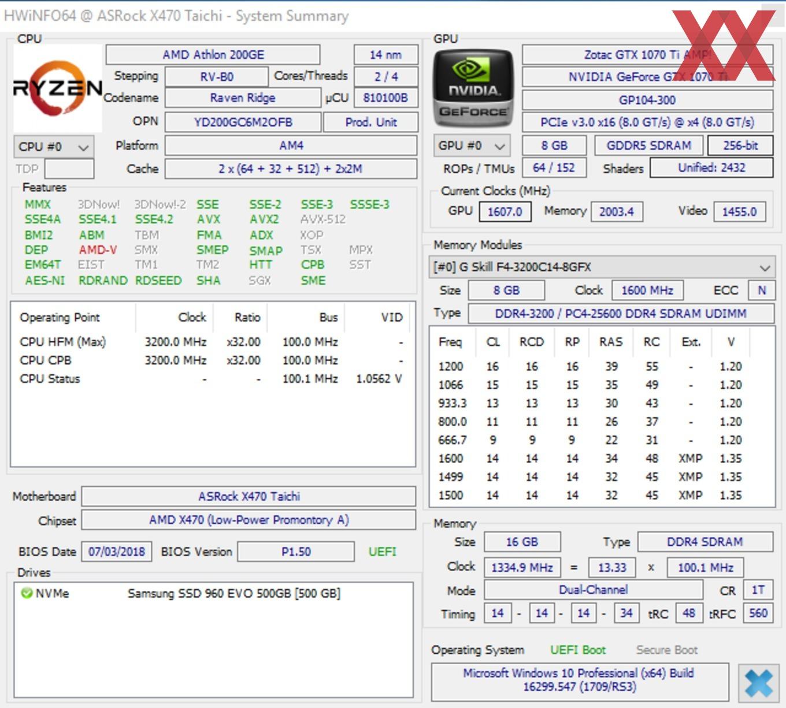Click the BIOS date 07/03/2018 field
The height and width of the screenshot is (708, 786).
(x=117, y=552)
